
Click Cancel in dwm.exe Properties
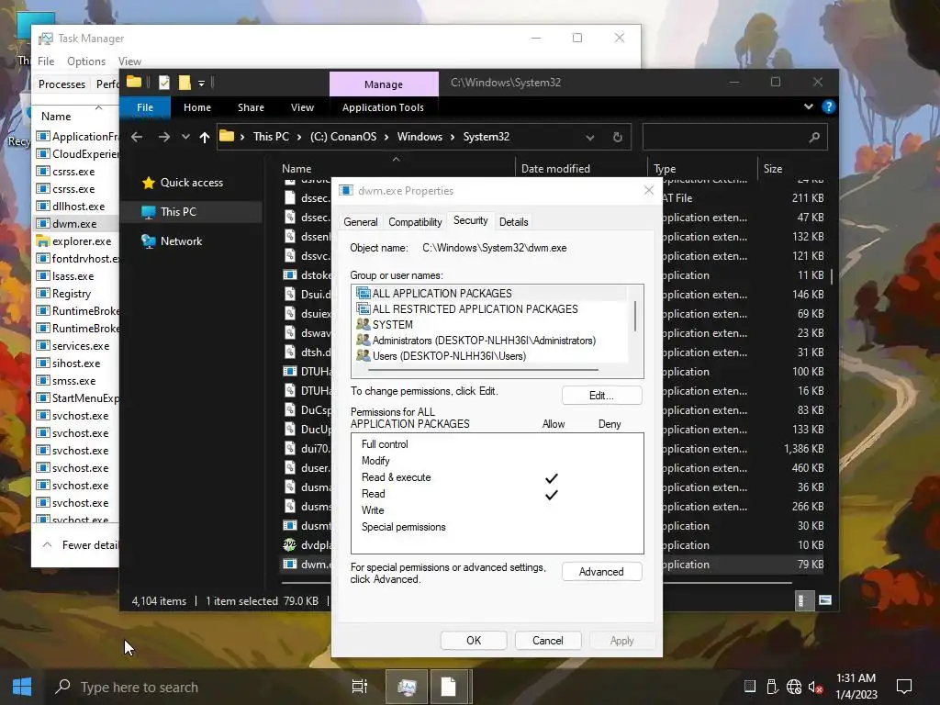pos(548,640)
